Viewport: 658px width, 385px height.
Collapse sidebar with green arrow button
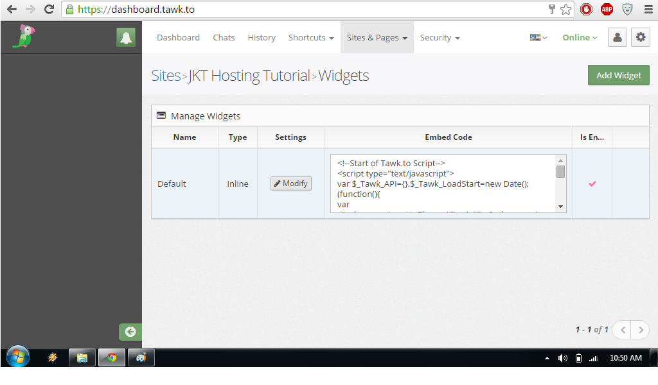(130, 332)
